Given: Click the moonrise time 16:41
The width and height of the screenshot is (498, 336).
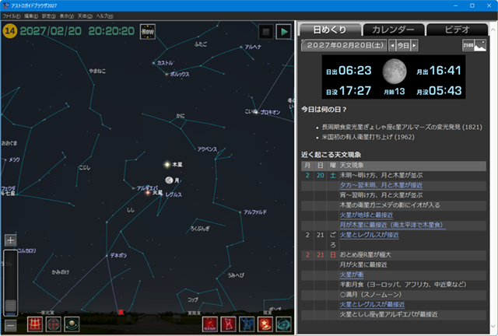Looking at the screenshot, I should point(445,70).
